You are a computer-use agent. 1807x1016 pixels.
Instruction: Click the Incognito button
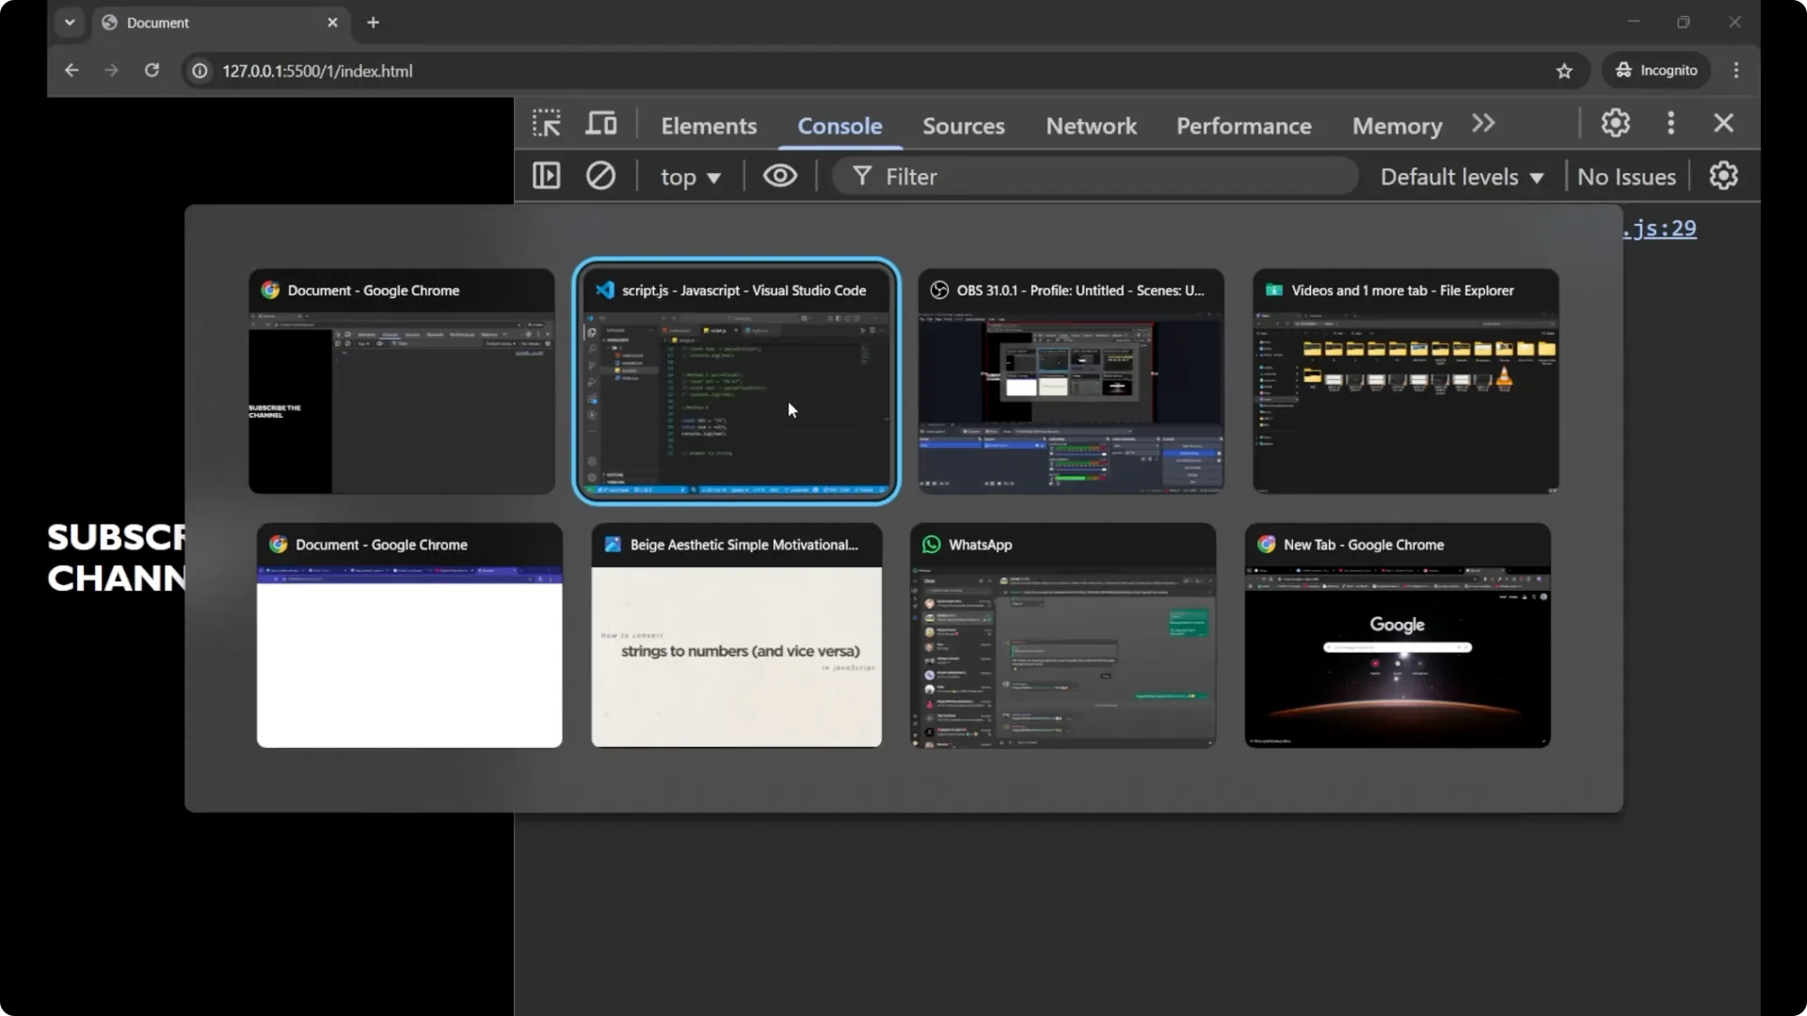tap(1656, 71)
